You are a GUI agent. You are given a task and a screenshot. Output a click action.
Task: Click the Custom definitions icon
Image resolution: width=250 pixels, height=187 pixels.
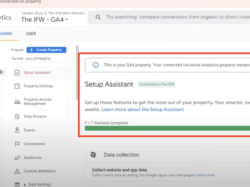click(17, 171)
